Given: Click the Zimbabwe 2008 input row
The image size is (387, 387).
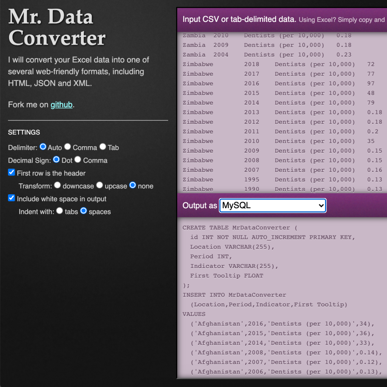Looking at the screenshot, I should (282, 161).
